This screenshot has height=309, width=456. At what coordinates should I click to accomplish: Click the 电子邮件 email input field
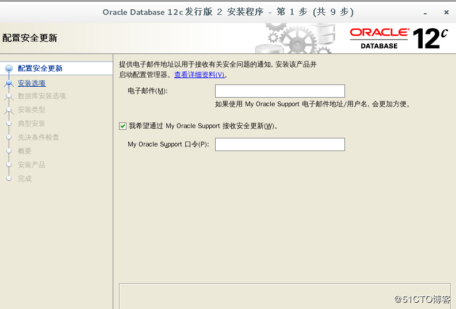(x=280, y=91)
